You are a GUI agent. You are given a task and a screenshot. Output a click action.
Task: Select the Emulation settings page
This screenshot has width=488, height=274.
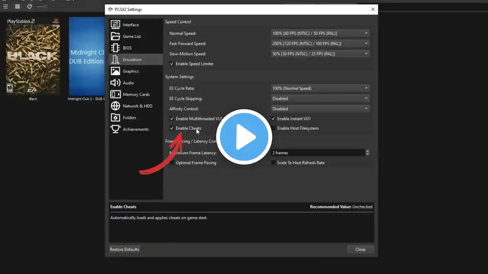[136, 60]
